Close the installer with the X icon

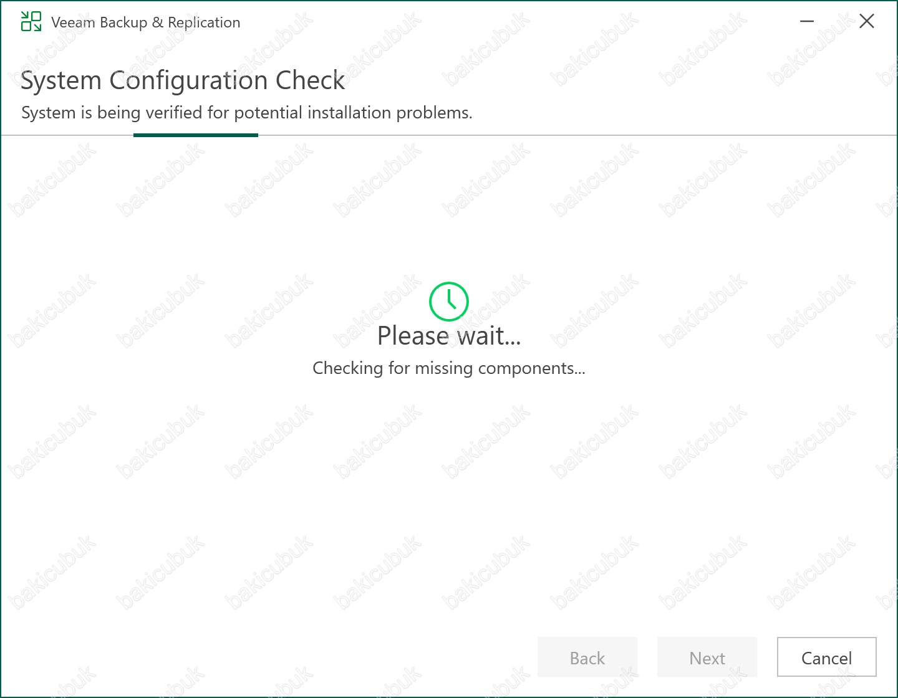click(x=866, y=22)
